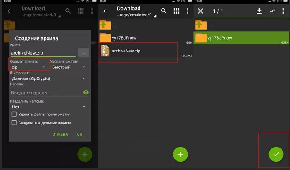This screenshot has width=290, height=170.
Task: Click back arrow in dimmed left screen
Action: (x=10, y=11)
